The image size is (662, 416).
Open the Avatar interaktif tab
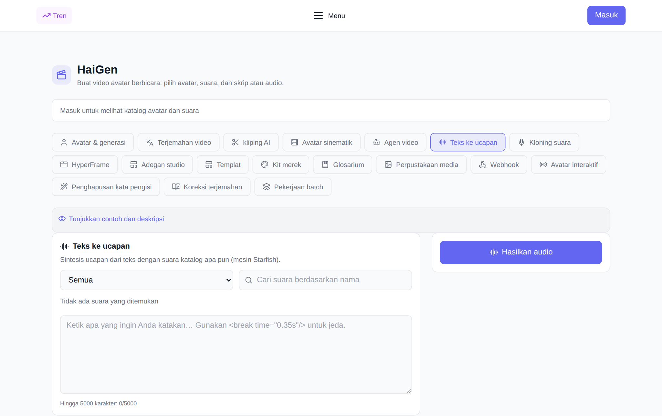(569, 164)
